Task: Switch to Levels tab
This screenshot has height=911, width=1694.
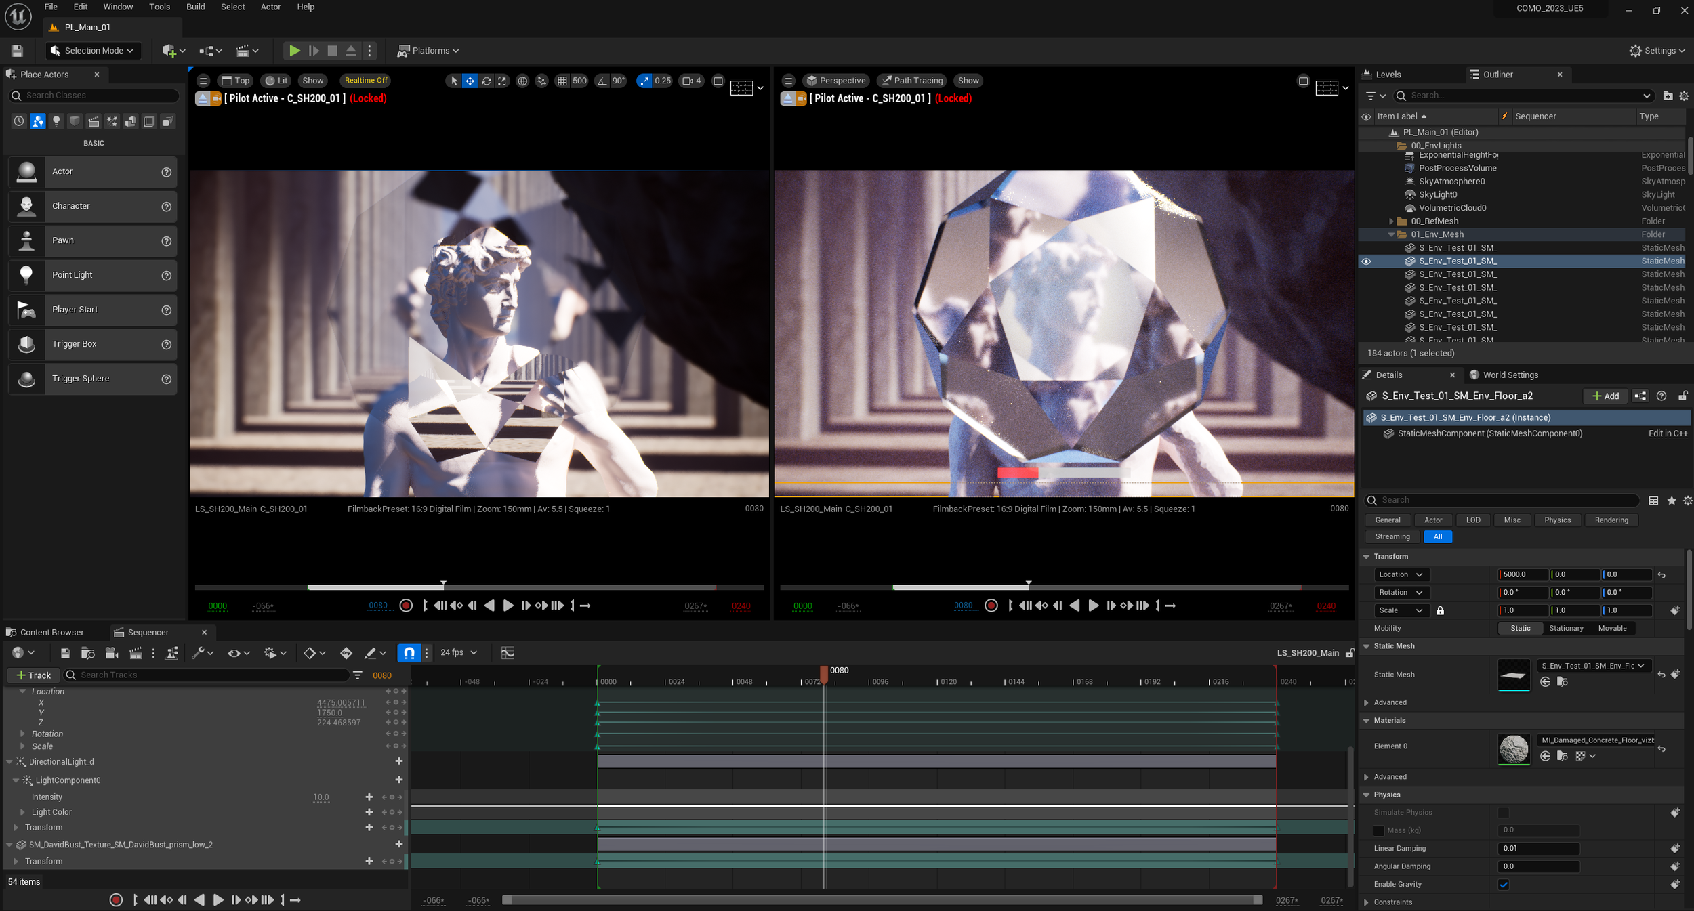Action: (1382, 75)
